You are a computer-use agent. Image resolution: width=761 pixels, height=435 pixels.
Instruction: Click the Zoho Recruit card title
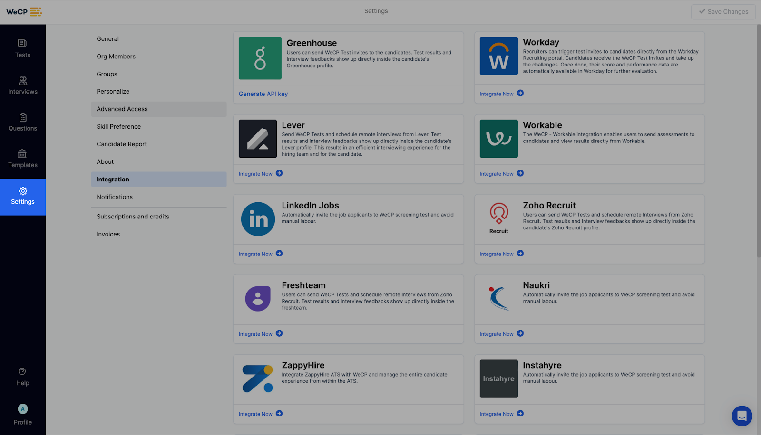point(549,206)
